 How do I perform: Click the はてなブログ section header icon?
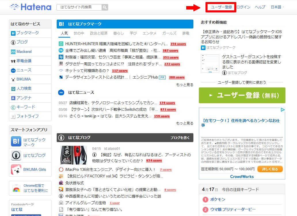pyautogui.click(x=61, y=138)
